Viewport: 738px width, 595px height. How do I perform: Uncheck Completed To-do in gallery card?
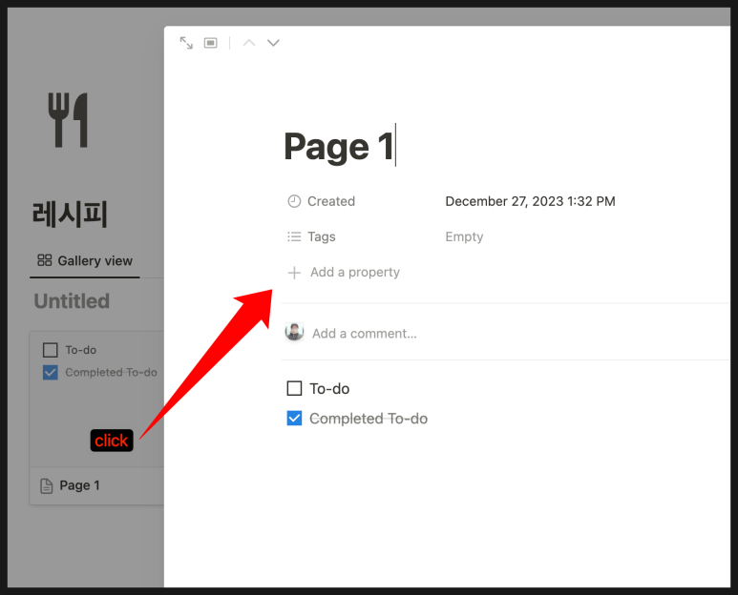point(51,372)
